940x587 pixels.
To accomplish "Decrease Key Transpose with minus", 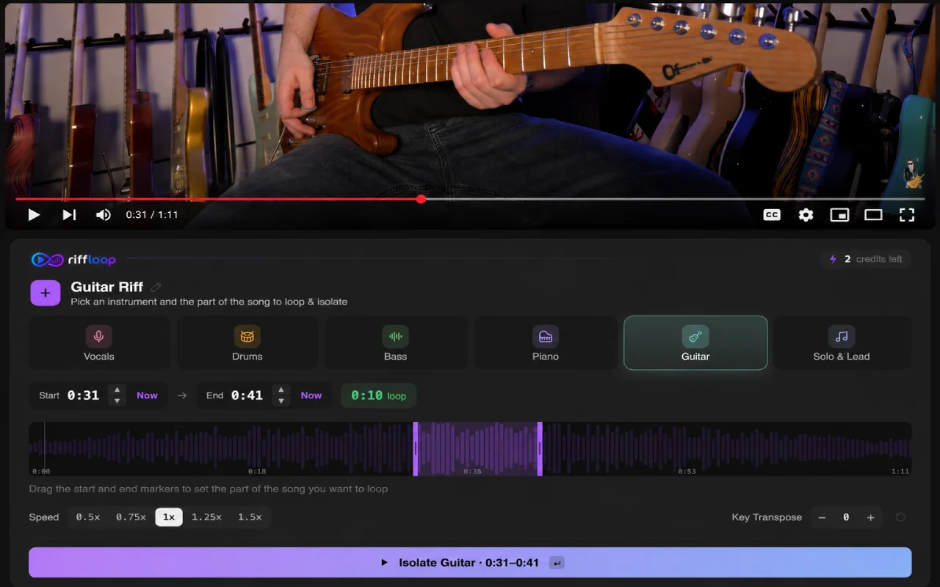I will click(x=822, y=517).
